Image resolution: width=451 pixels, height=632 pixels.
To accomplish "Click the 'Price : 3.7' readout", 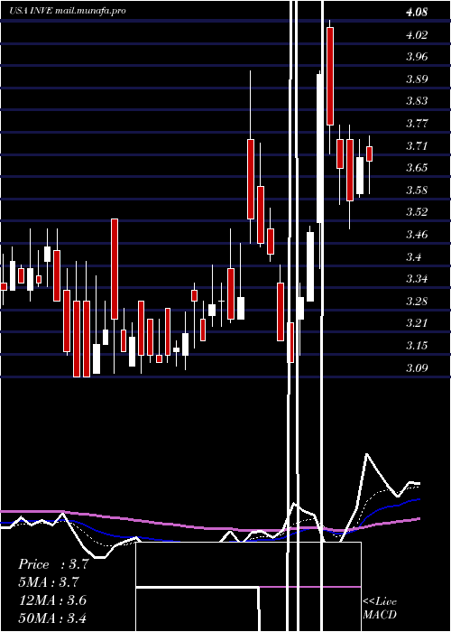I will point(53,564).
